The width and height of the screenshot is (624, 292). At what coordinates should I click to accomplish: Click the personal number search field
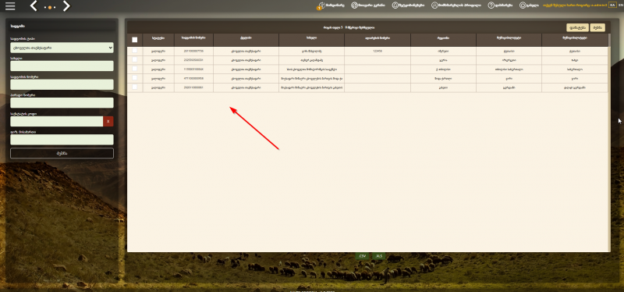[x=62, y=103]
